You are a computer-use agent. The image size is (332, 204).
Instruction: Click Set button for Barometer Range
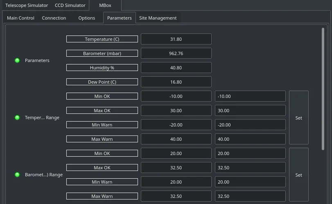click(x=299, y=175)
